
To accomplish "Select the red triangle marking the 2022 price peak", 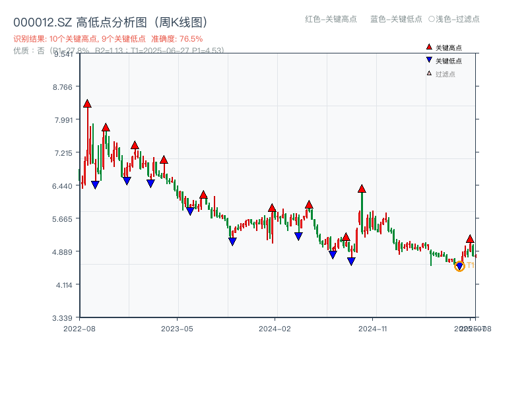I will point(86,103).
